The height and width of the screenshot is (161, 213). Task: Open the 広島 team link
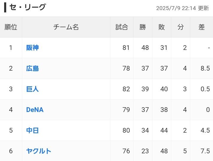tap(33, 68)
